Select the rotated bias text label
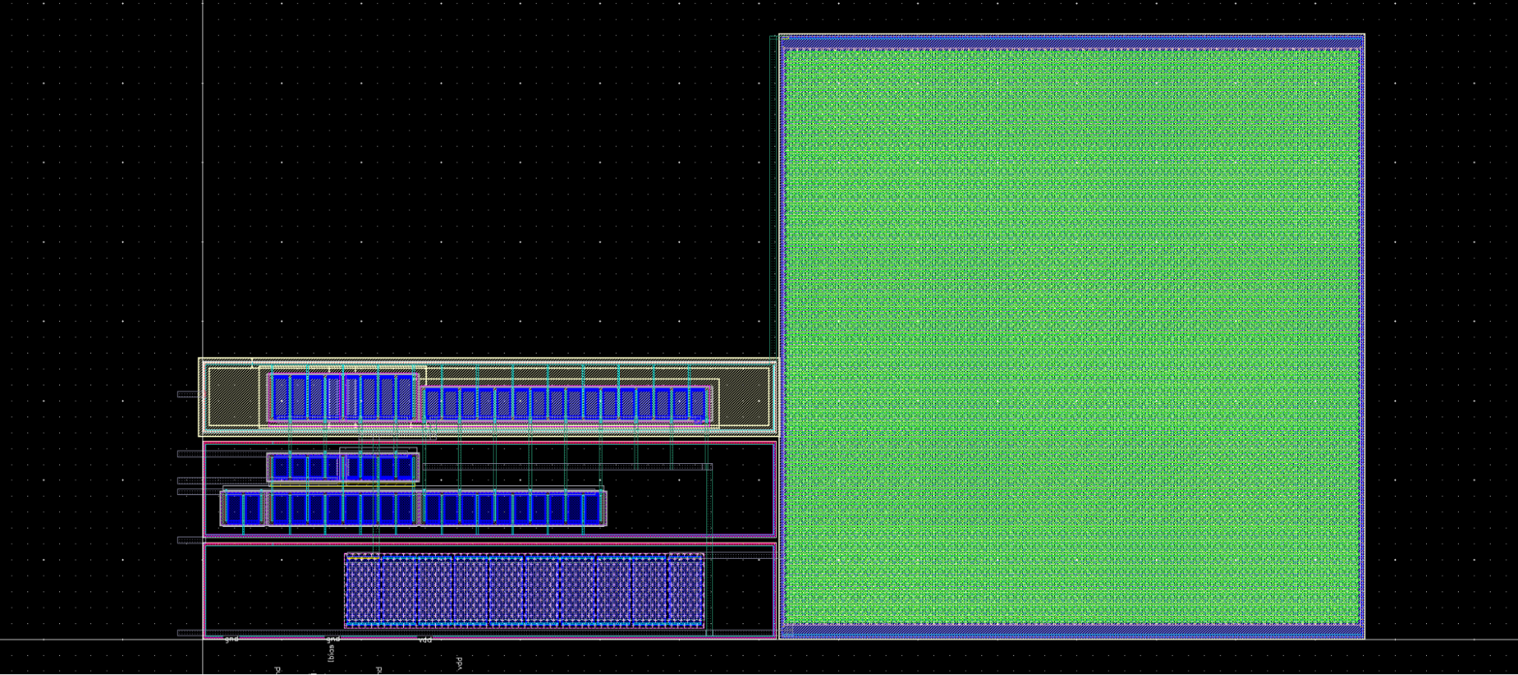 [331, 653]
